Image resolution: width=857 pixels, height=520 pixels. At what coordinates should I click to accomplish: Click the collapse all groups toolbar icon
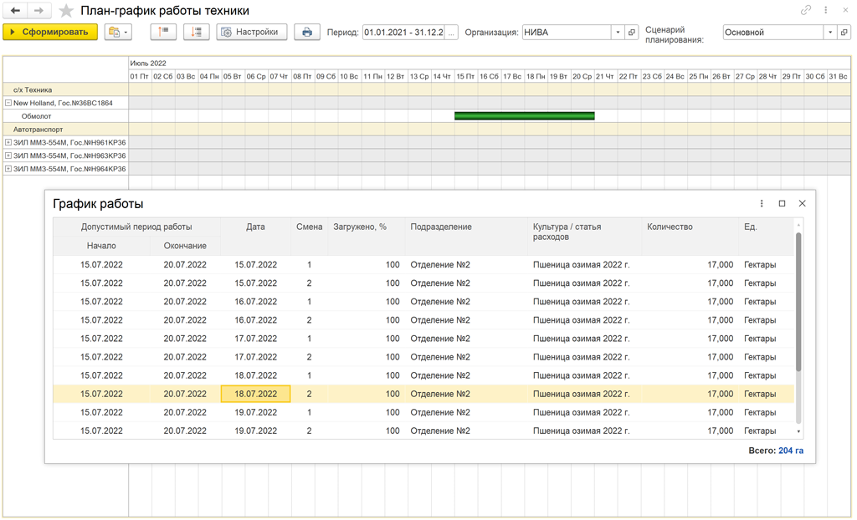pyautogui.click(x=163, y=32)
